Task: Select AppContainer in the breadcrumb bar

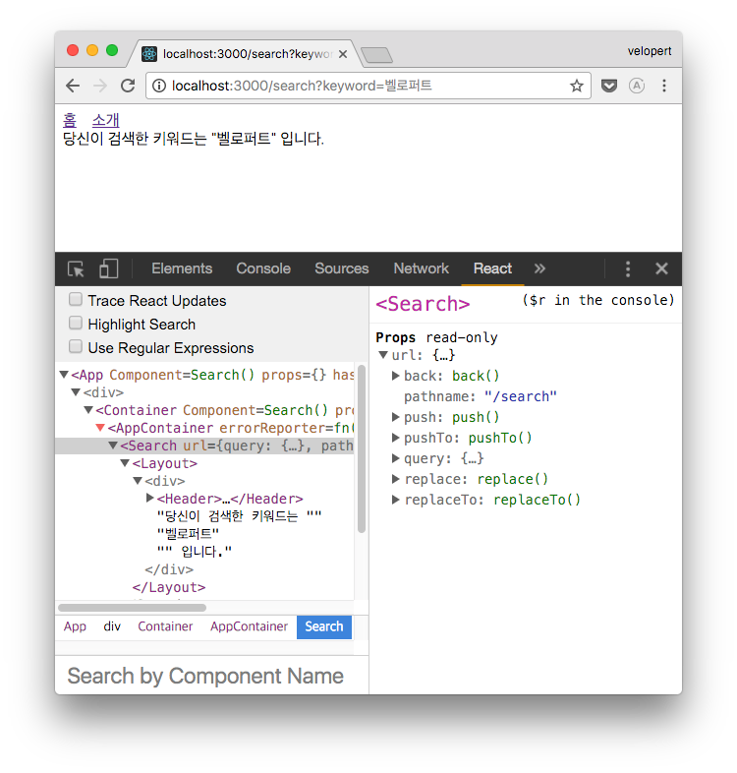Action: [x=249, y=626]
